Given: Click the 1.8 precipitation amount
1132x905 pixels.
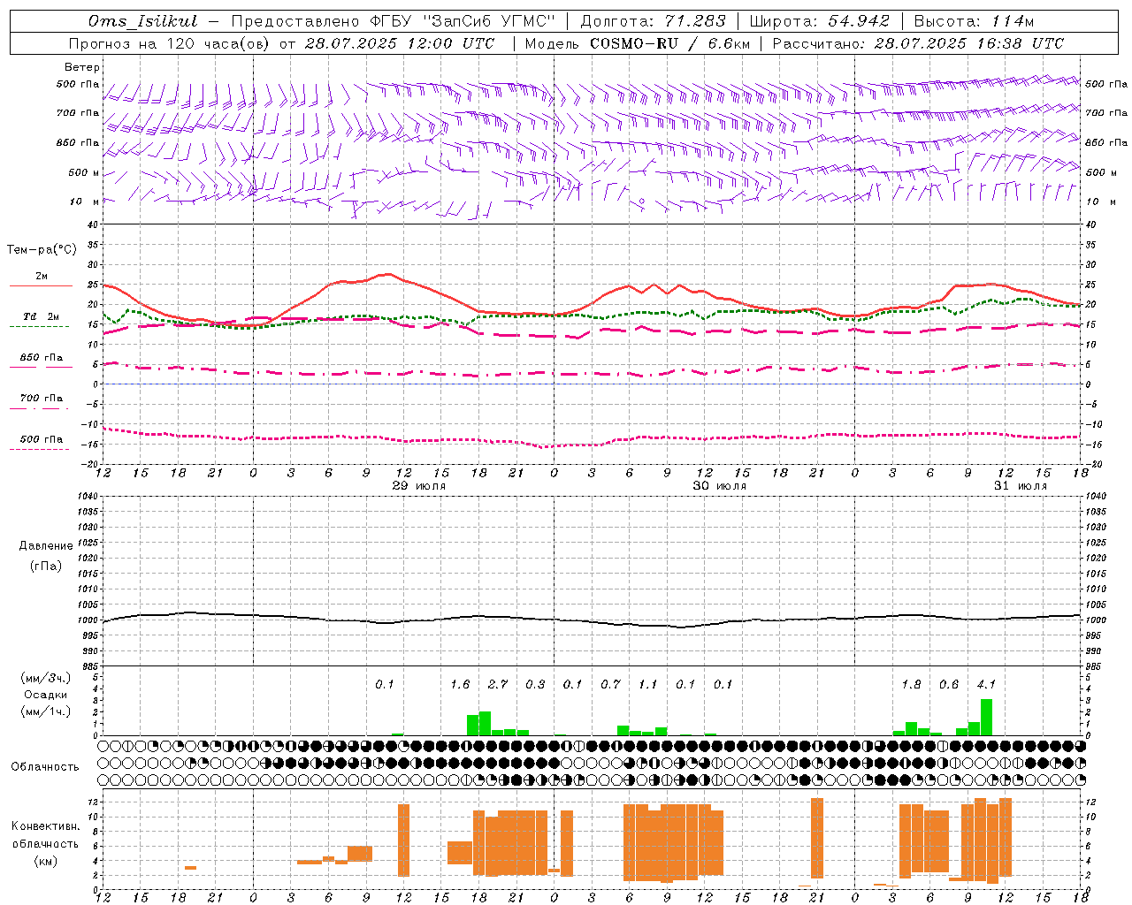Looking at the screenshot, I should click(911, 685).
